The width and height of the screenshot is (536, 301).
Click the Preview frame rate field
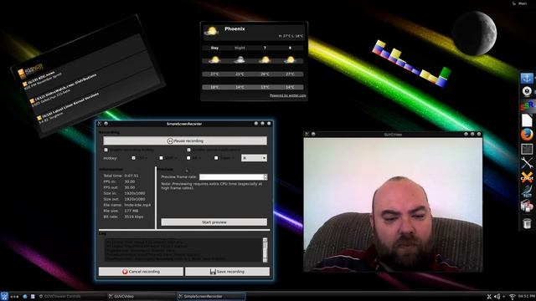click(231, 176)
